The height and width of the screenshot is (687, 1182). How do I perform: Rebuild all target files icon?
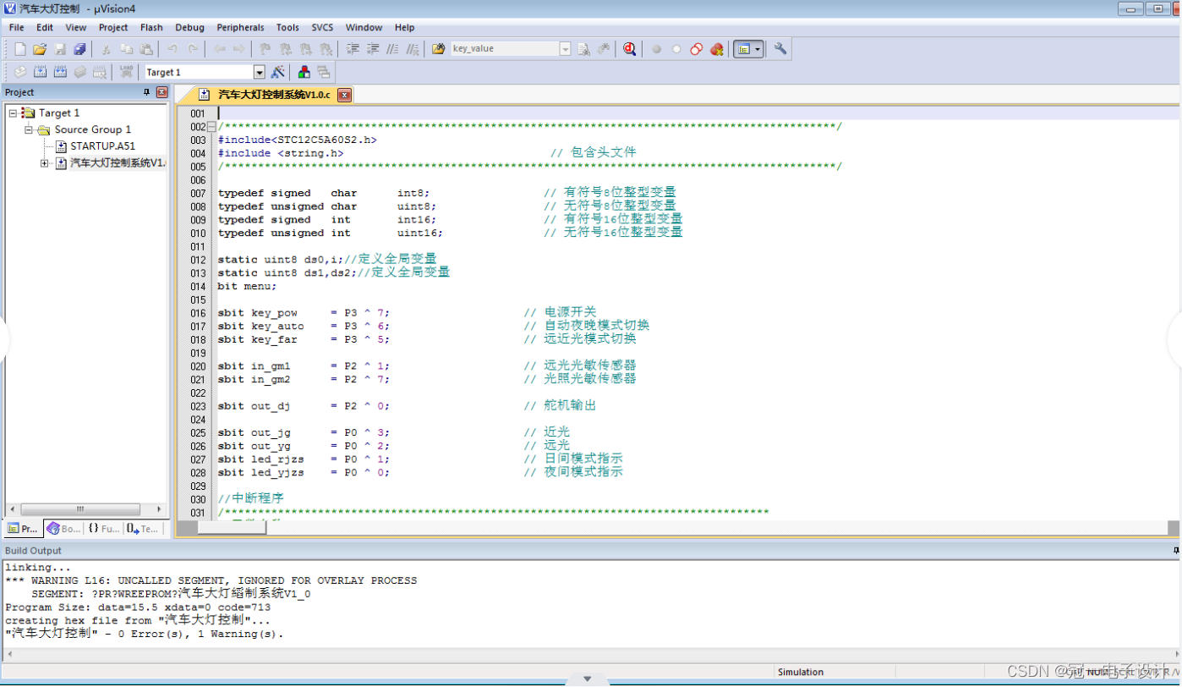[x=60, y=72]
